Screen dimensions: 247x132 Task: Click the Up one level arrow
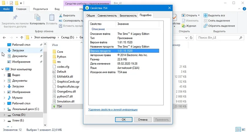22,38
